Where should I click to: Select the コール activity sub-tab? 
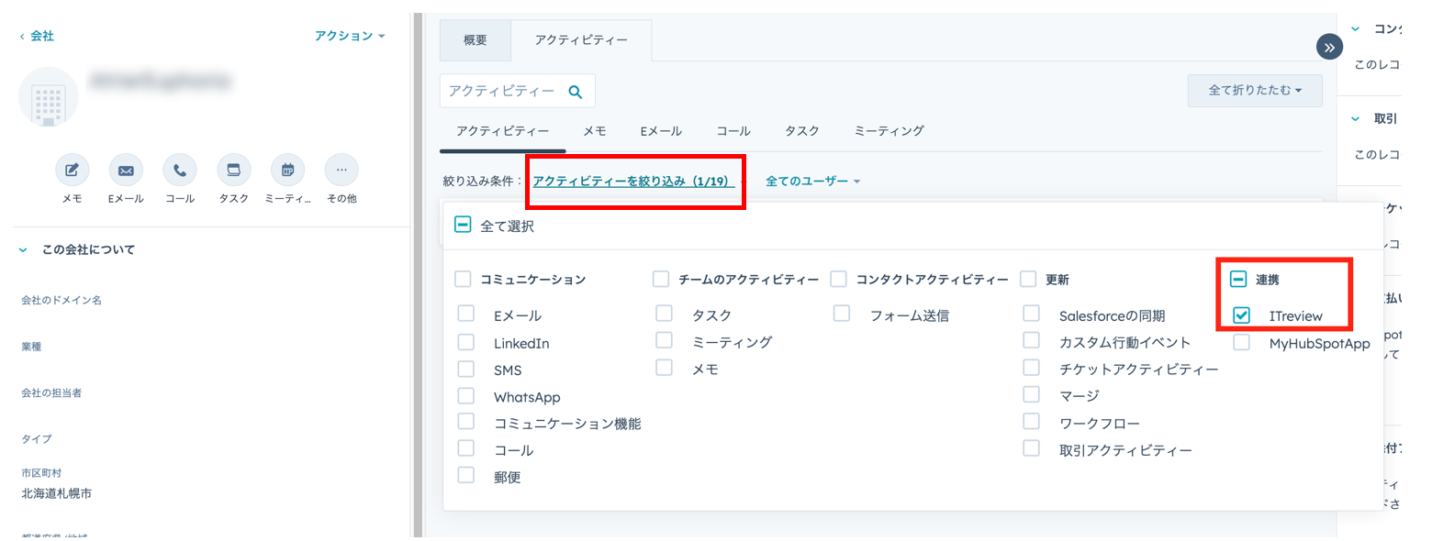733,131
